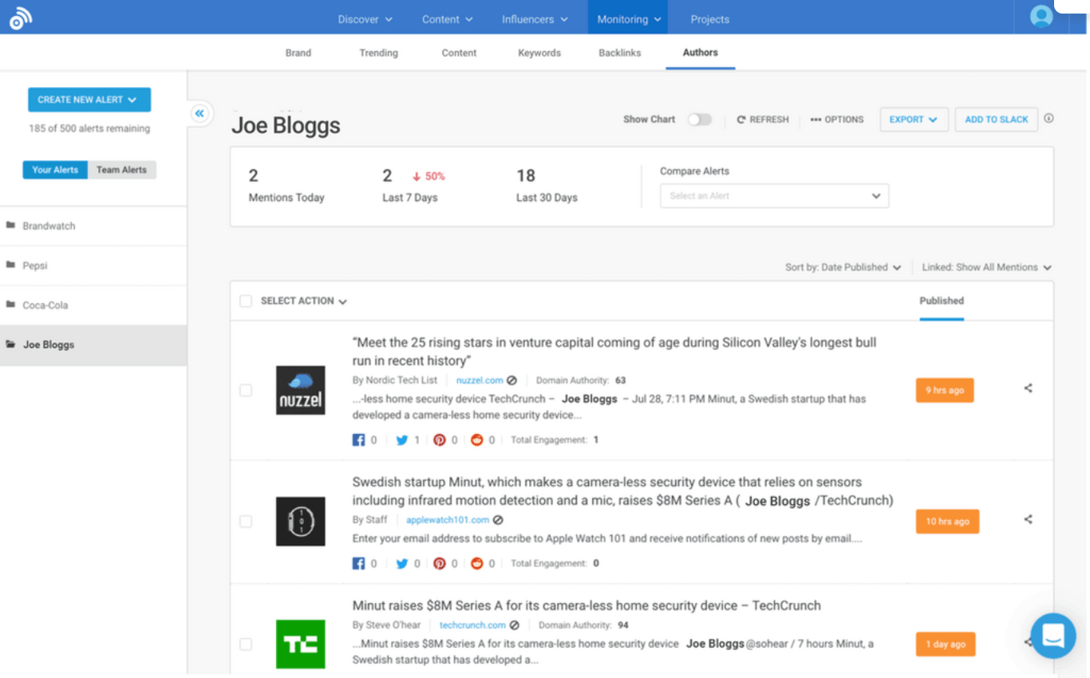Viewport: 1090px width, 678px height.
Task: Click Reddit icon on applewatch101 article
Action: pos(477,563)
